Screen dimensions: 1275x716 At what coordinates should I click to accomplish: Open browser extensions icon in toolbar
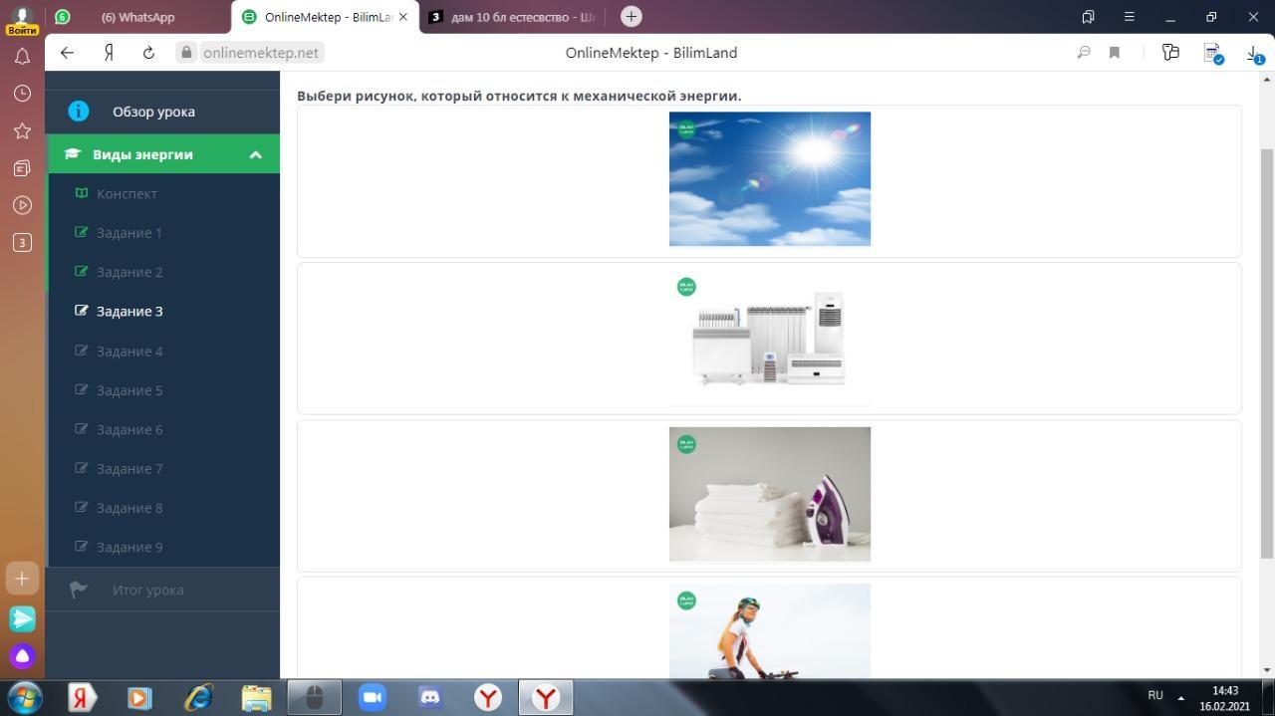(x=1170, y=53)
